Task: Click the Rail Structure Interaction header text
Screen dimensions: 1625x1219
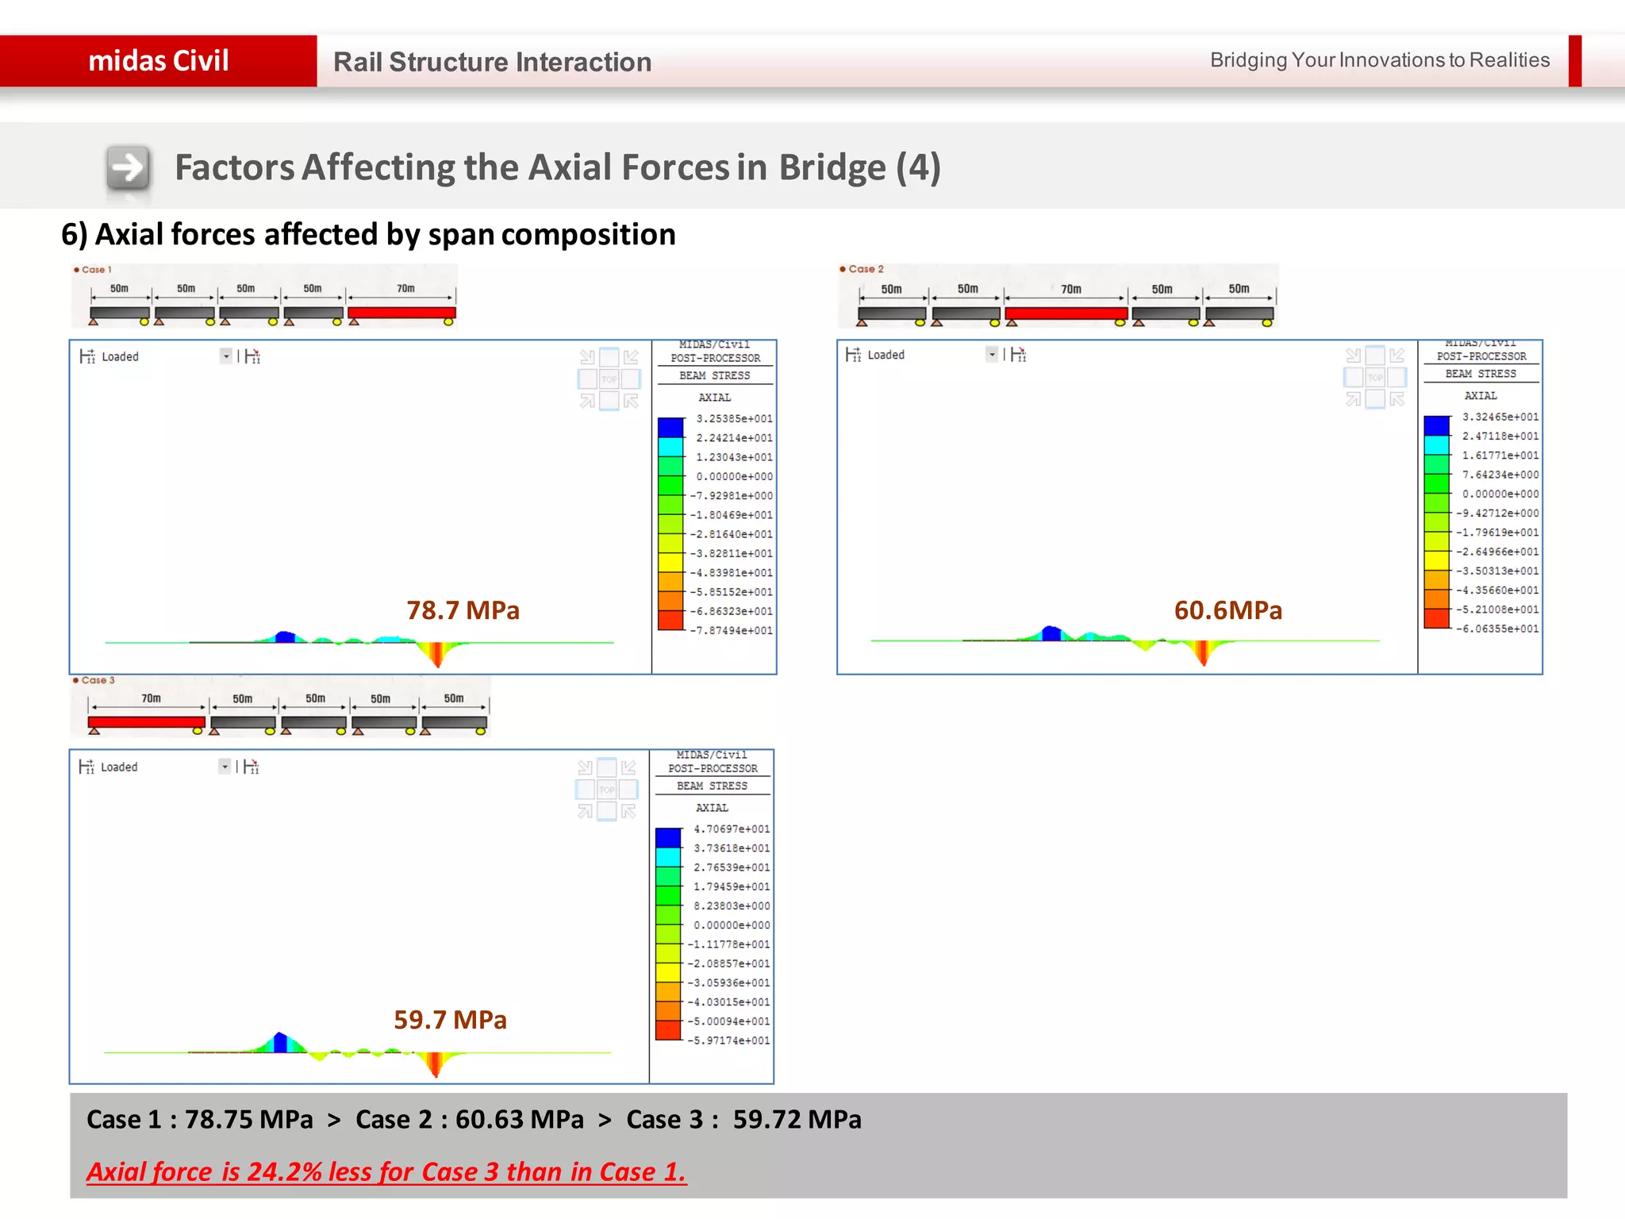Action: (x=492, y=62)
